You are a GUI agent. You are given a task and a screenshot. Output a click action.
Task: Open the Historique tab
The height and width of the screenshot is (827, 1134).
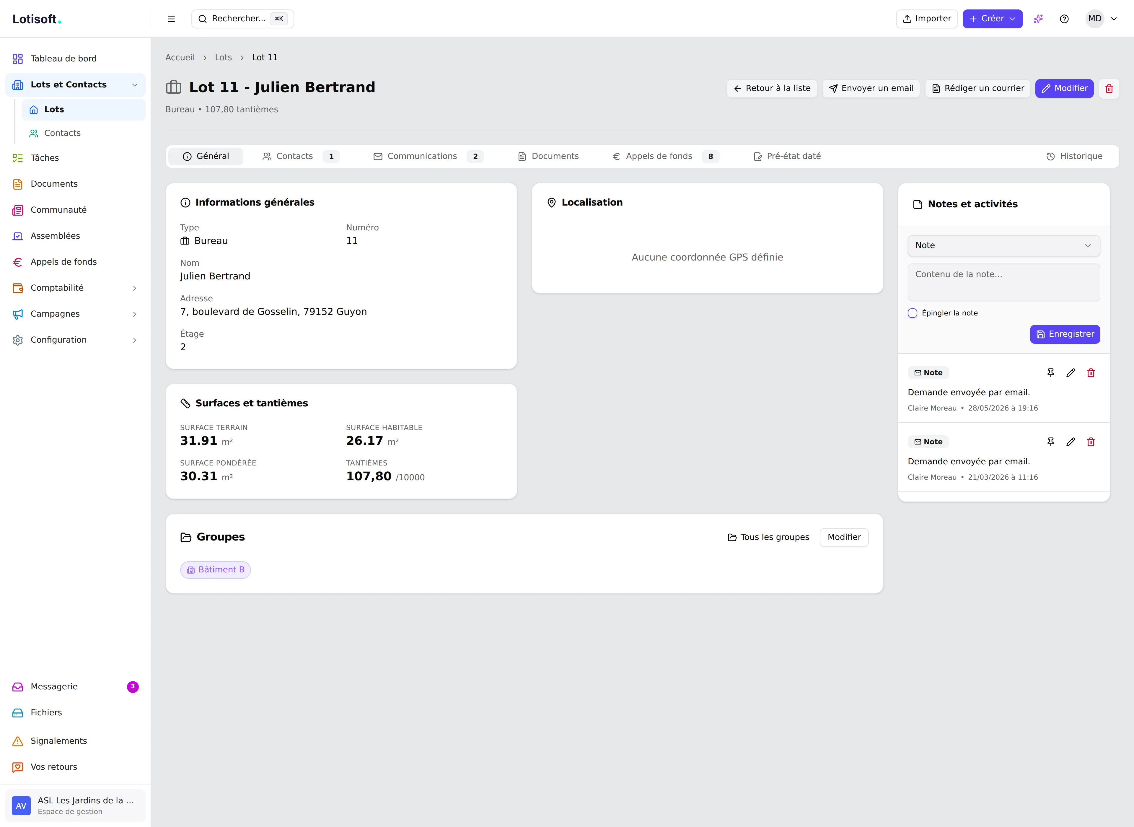[1074, 157]
